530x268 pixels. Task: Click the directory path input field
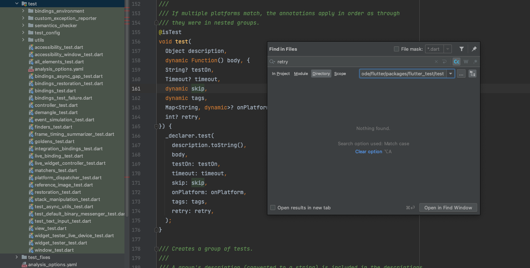tap(403, 74)
